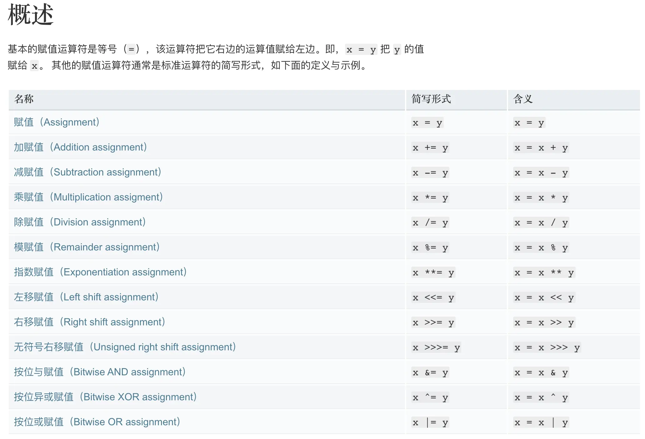Image resolution: width=645 pixels, height=439 pixels.
Task: Open the 赋值 (Assignment) link
Action: 57,122
